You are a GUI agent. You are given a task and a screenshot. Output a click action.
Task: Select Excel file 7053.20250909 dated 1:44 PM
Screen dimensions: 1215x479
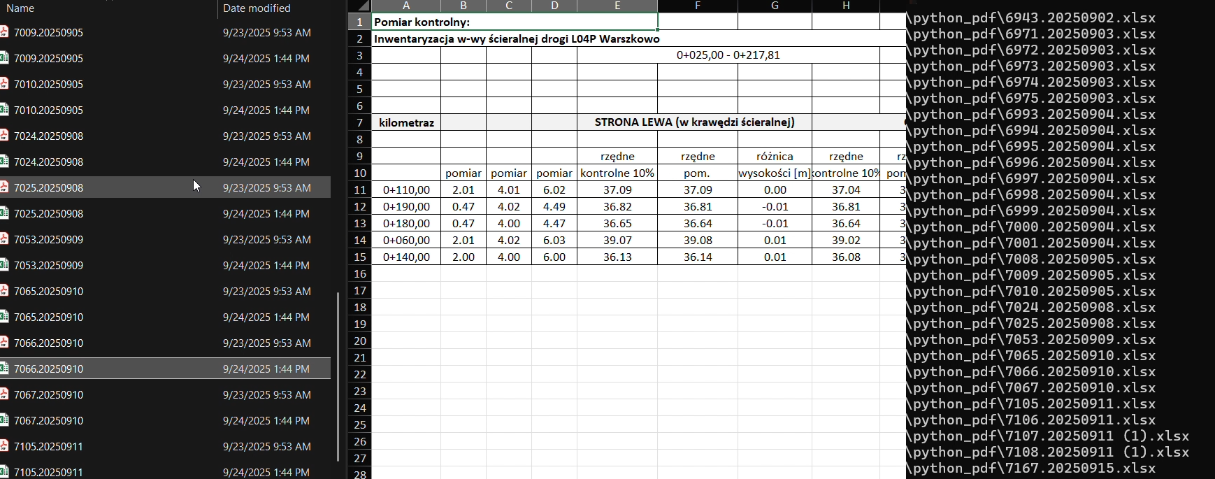165,265
